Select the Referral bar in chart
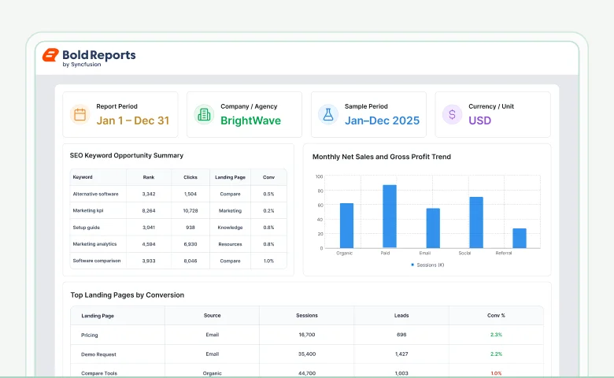614x378 pixels. pos(520,238)
